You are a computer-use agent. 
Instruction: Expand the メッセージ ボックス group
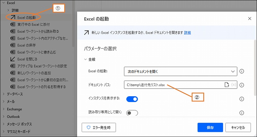point(4,124)
